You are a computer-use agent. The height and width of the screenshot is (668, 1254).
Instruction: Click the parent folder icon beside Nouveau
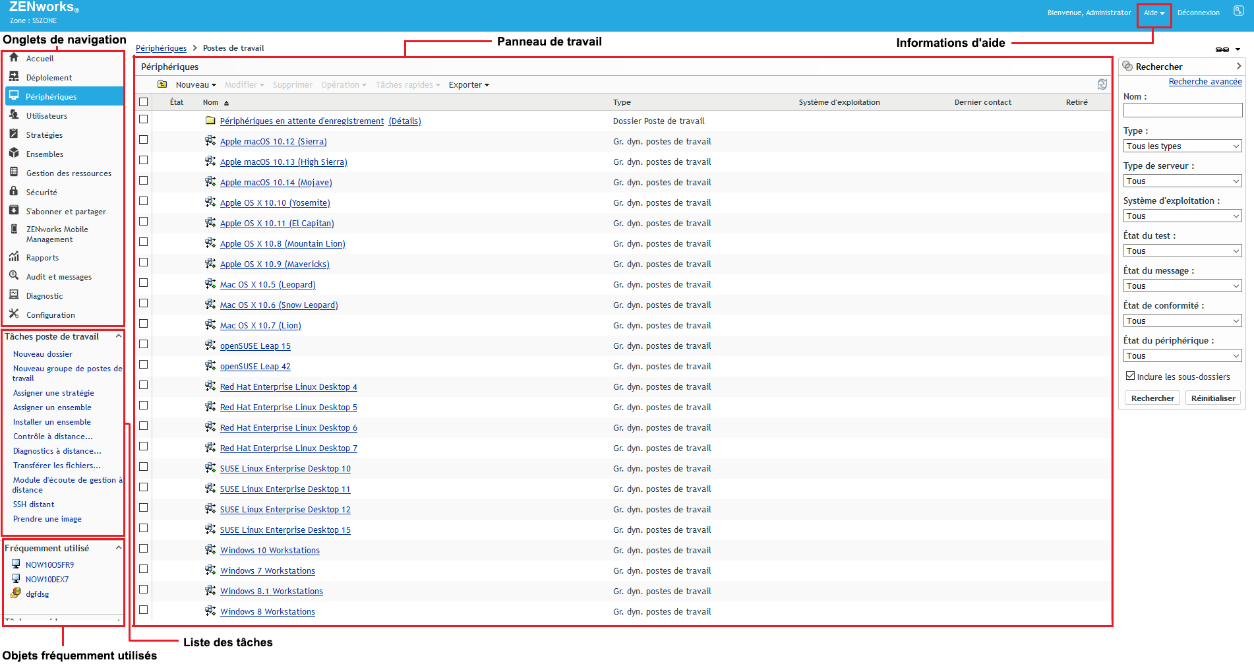click(x=162, y=84)
